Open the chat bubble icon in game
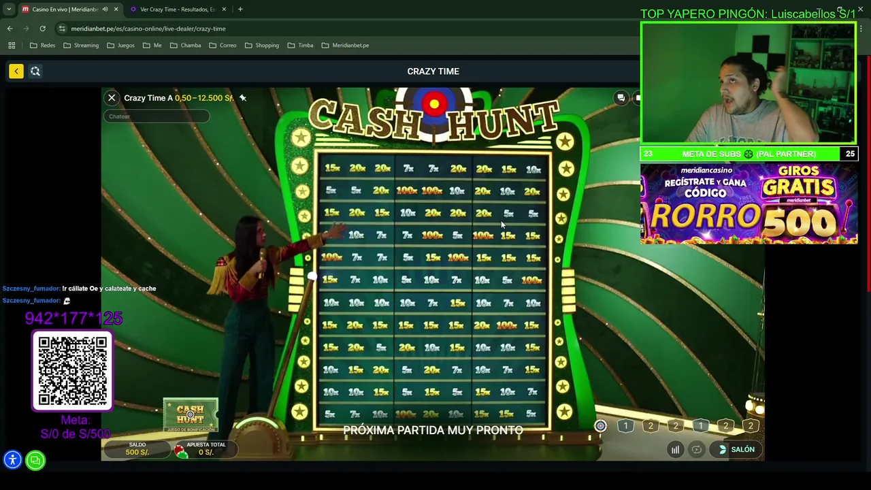Screen dimensions: 871x490 [621, 98]
